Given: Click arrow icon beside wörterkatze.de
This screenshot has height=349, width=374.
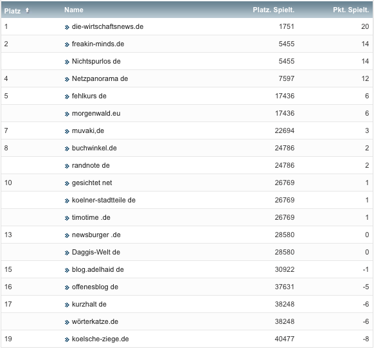Looking at the screenshot, I should coord(67,322).
